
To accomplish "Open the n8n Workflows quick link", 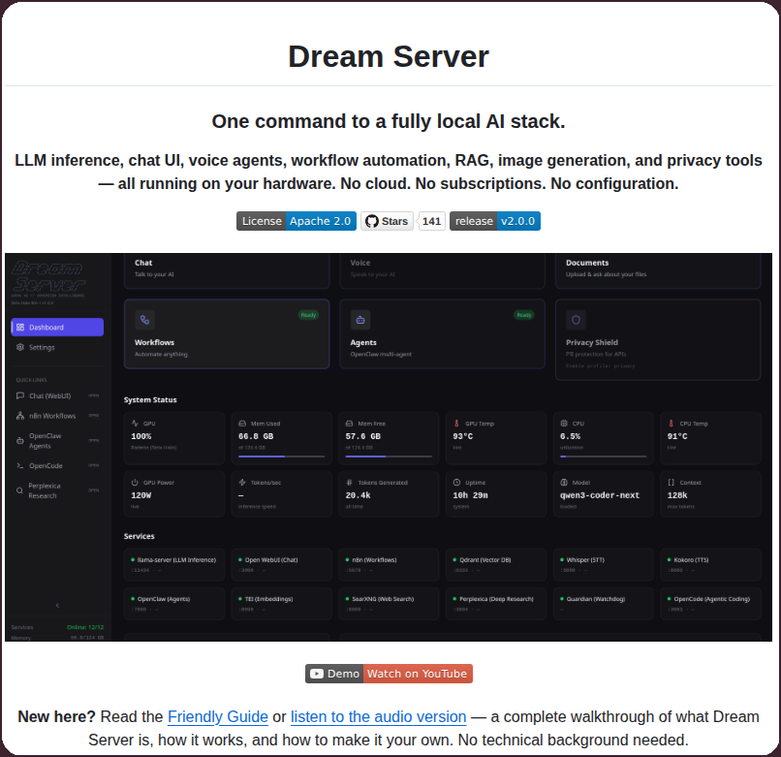I will 57,416.
